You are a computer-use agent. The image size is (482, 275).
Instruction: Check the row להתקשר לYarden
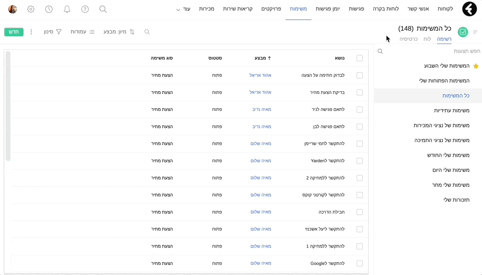point(359,161)
